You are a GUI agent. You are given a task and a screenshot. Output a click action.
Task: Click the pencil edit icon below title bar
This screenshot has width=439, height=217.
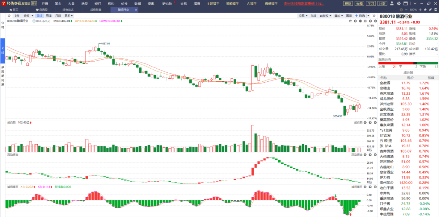tap(430, 10)
